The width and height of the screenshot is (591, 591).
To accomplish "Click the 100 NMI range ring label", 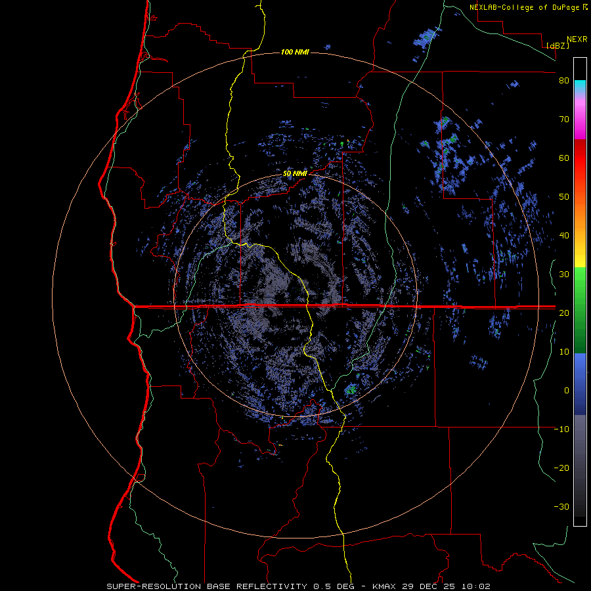I will (x=295, y=52).
